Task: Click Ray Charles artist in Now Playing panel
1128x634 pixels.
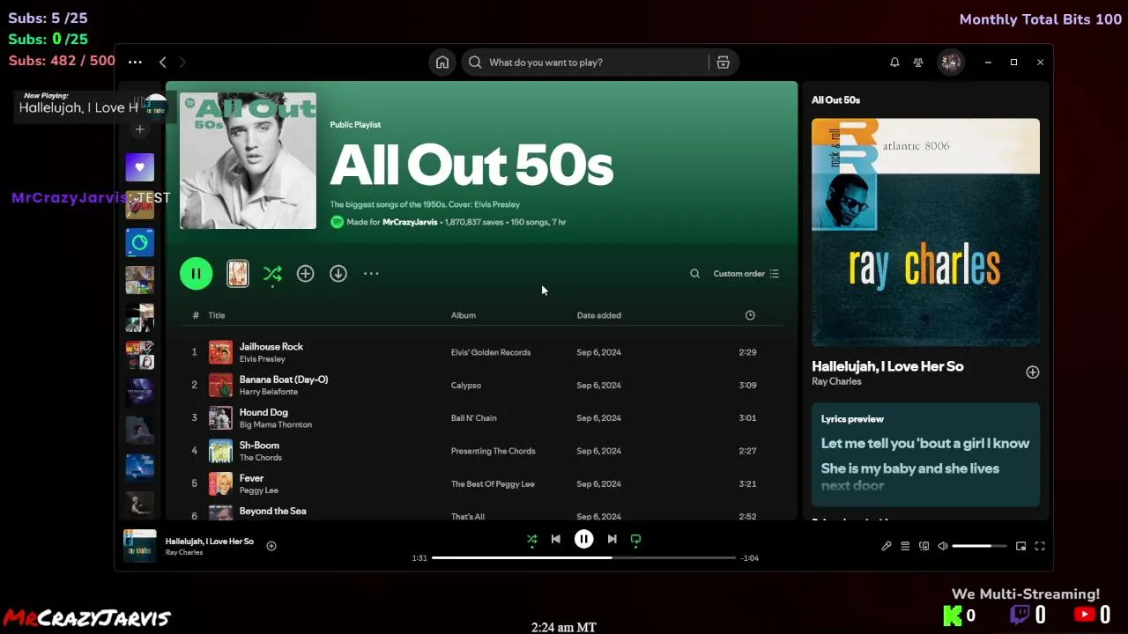Action: [x=836, y=381]
